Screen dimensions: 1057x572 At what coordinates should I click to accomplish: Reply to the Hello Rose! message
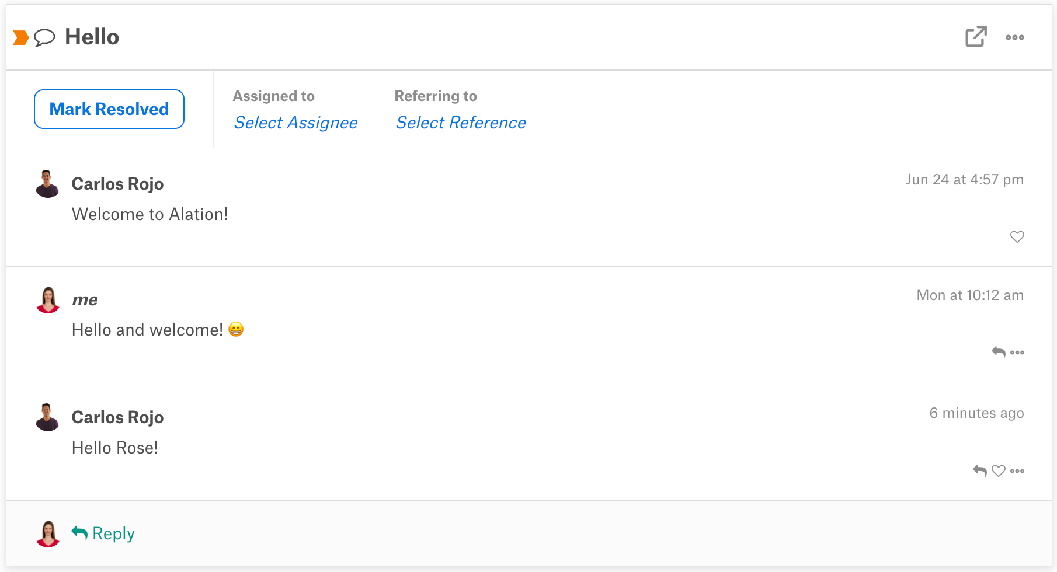pos(980,470)
